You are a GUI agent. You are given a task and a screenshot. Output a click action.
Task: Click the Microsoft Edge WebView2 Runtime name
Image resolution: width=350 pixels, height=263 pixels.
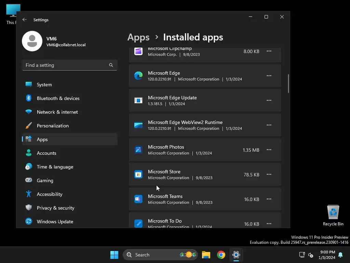(185, 122)
